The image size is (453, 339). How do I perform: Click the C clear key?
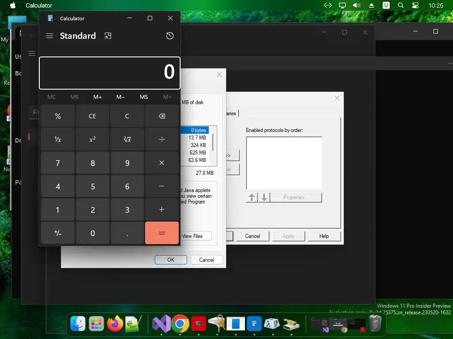127,116
